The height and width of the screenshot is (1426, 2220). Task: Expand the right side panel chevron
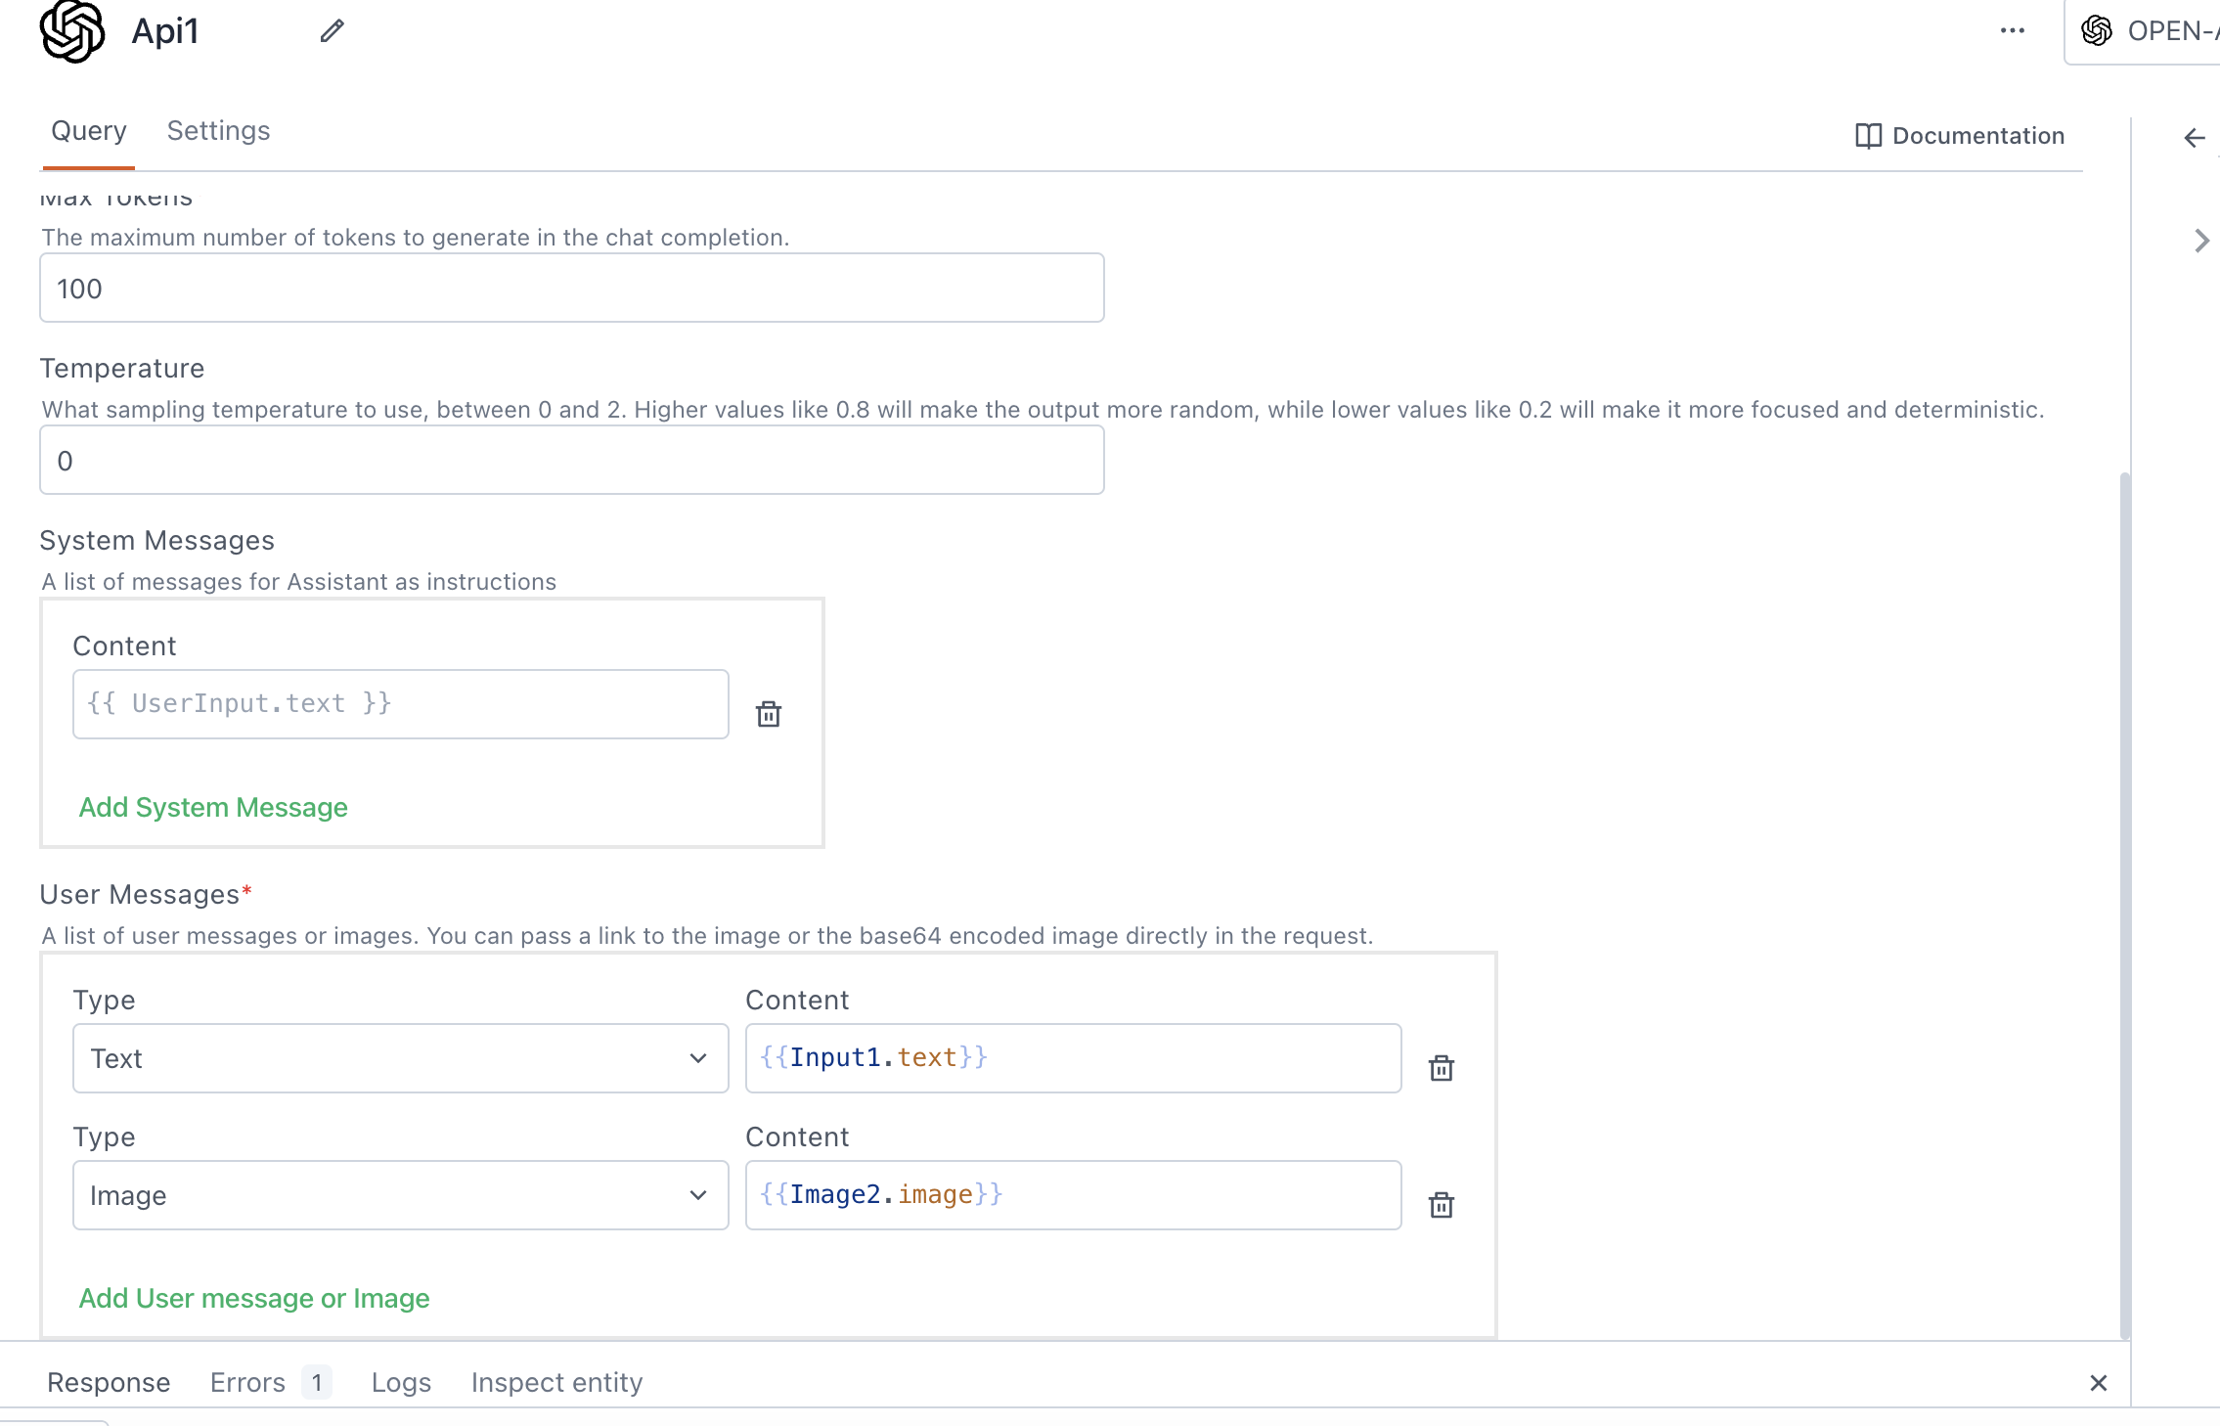click(2201, 241)
